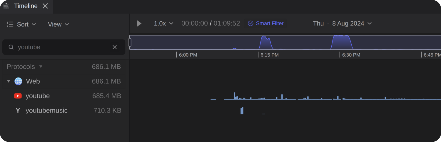The height and width of the screenshot is (142, 441).
Task: Close the Timeline tab
Action: coord(45,6)
